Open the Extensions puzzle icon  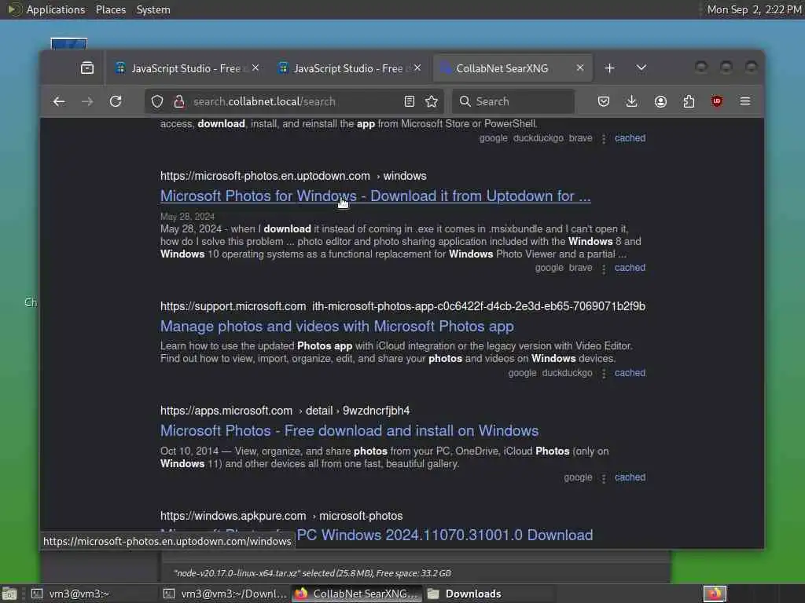point(689,101)
